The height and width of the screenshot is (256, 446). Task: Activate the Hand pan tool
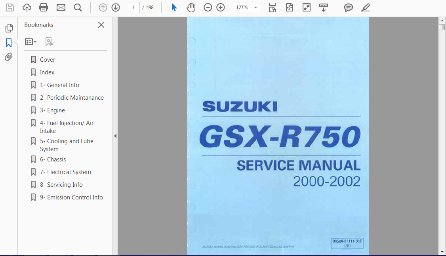(x=191, y=8)
